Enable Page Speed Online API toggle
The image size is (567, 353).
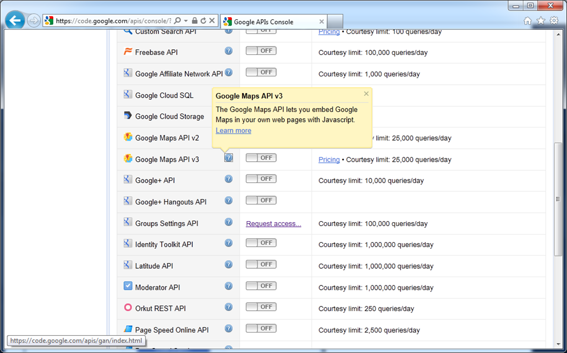261,329
